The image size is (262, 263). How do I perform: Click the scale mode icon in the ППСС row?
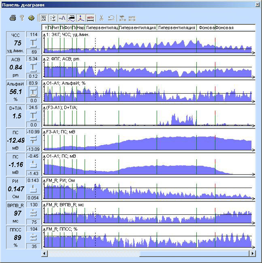point(33,237)
